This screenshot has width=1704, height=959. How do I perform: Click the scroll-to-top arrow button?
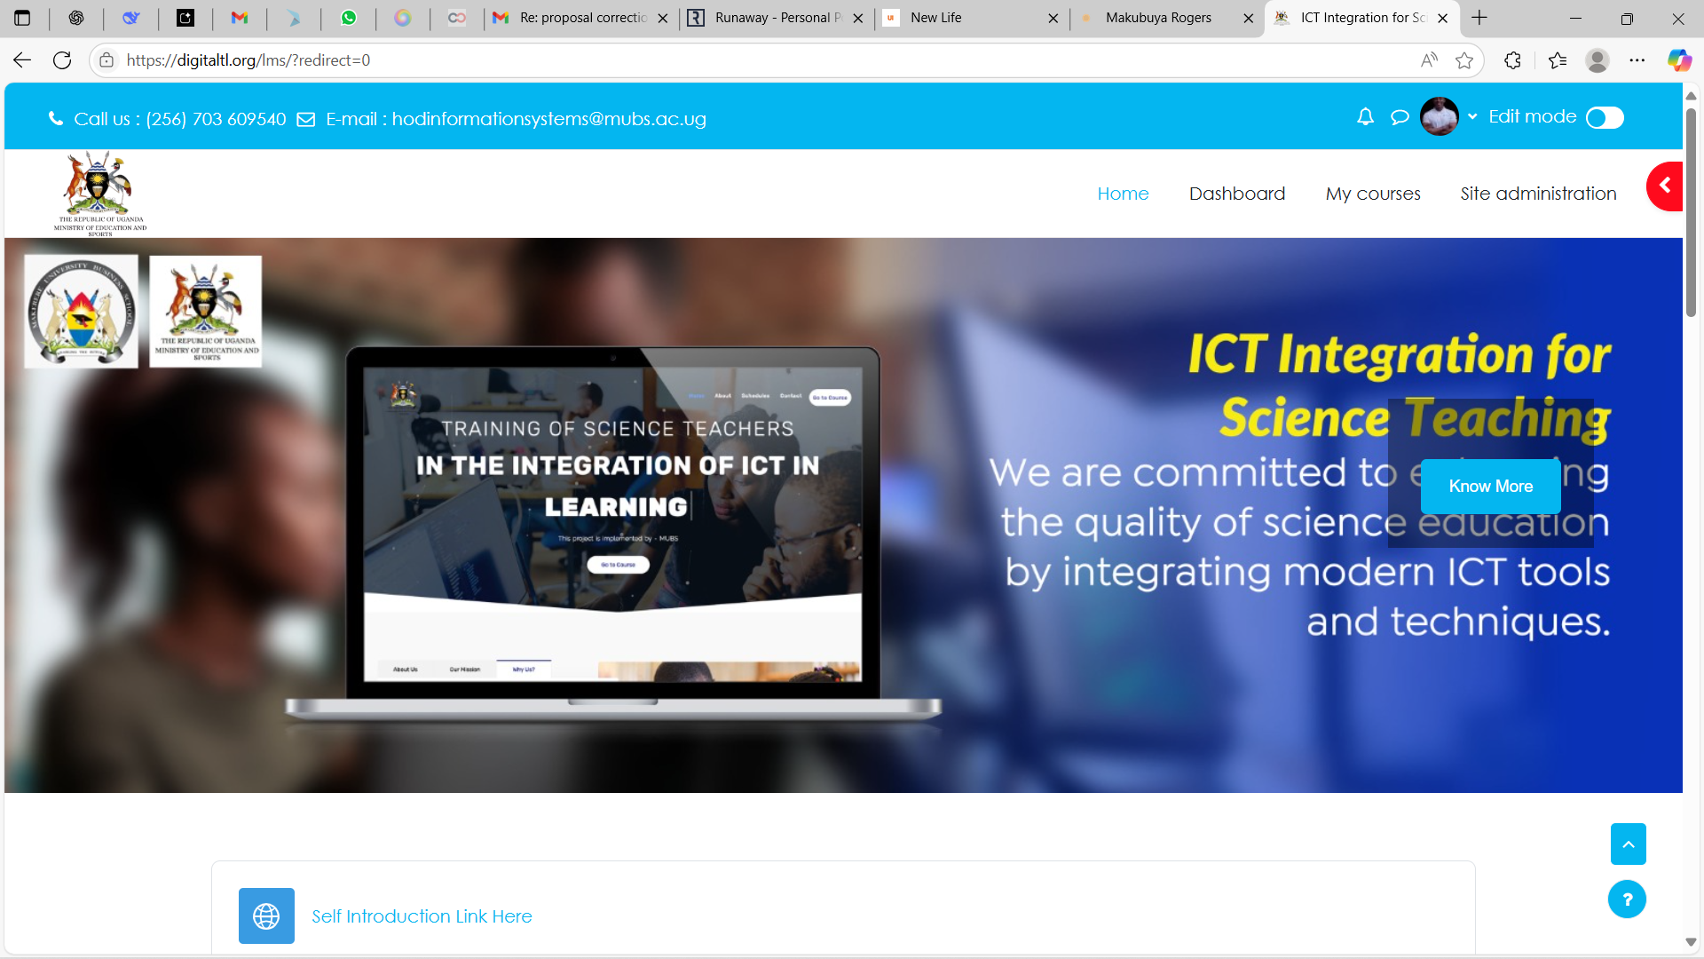point(1628,844)
